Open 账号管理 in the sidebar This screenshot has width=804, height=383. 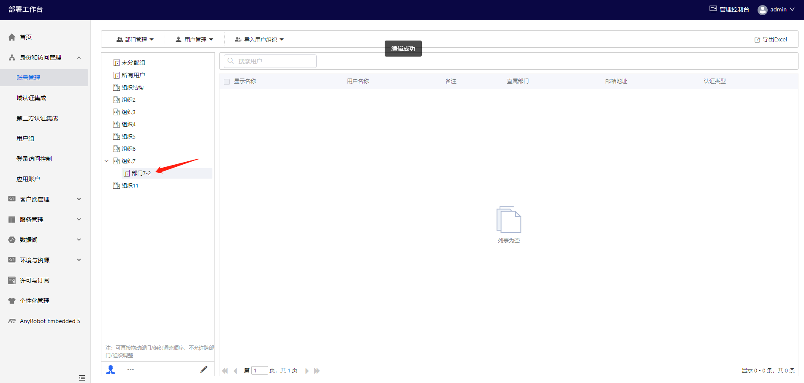[28, 78]
